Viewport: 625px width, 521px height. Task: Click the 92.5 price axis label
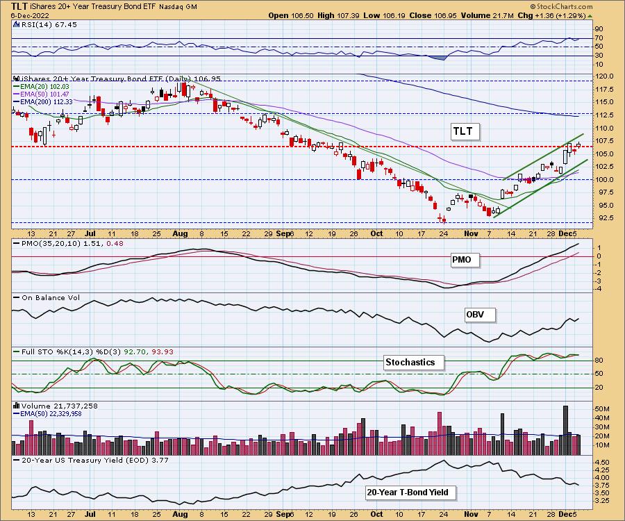(x=606, y=218)
